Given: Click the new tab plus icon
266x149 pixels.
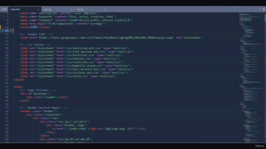Looking at the screenshot, I should click(x=260, y=9).
